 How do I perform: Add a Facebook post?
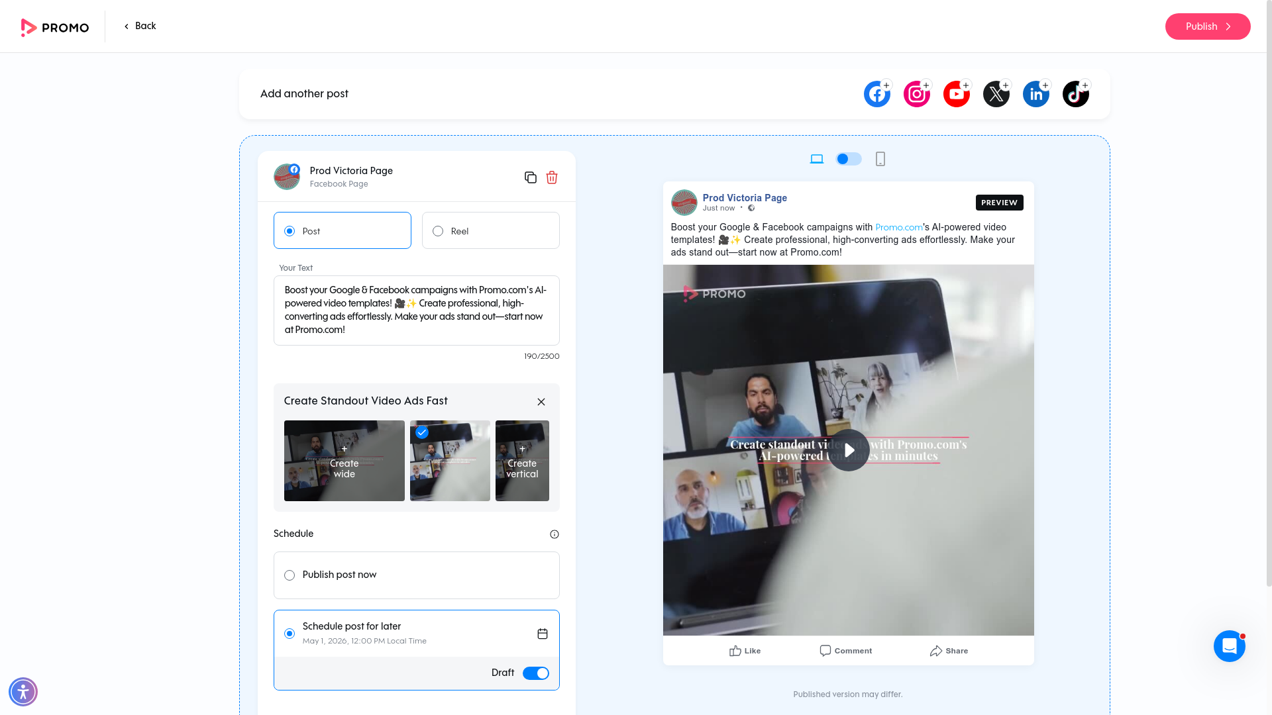point(876,94)
